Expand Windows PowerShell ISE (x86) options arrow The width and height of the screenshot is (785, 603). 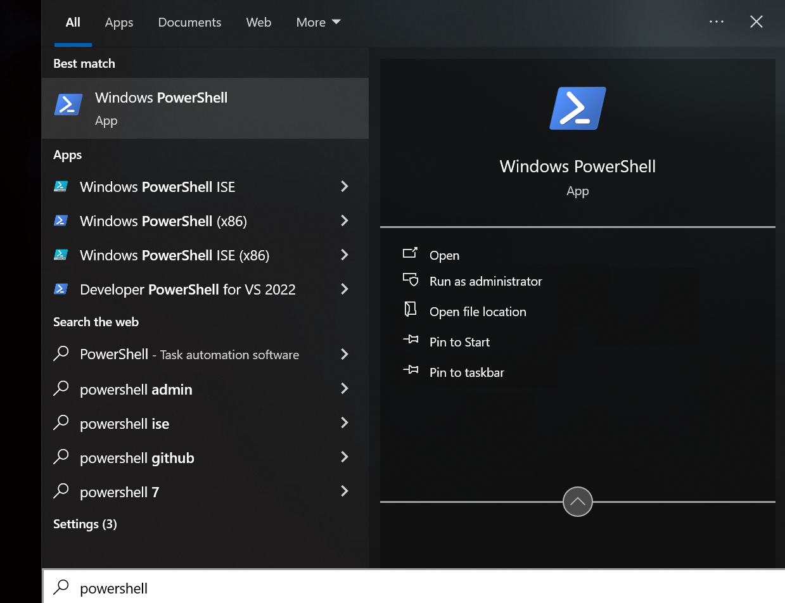click(345, 255)
